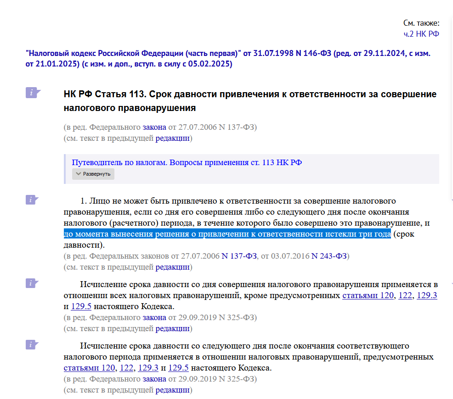Open 'закона' link in first 29.09.2019 N 325-ФЗ note
The height and width of the screenshot is (399, 453).
[x=154, y=317]
